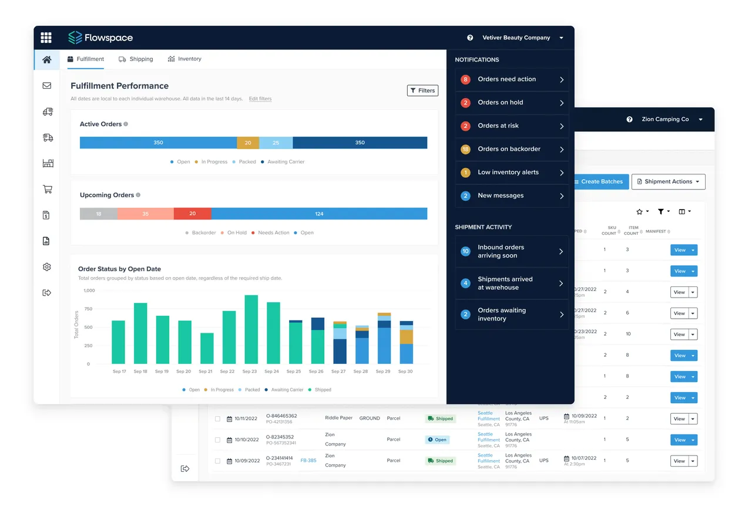Open the star favorites dropdown above the table

[x=643, y=211]
